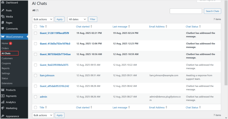Check the Guest_a95dab953310c242 row checkbox
228x119 pixels.
[36, 86]
